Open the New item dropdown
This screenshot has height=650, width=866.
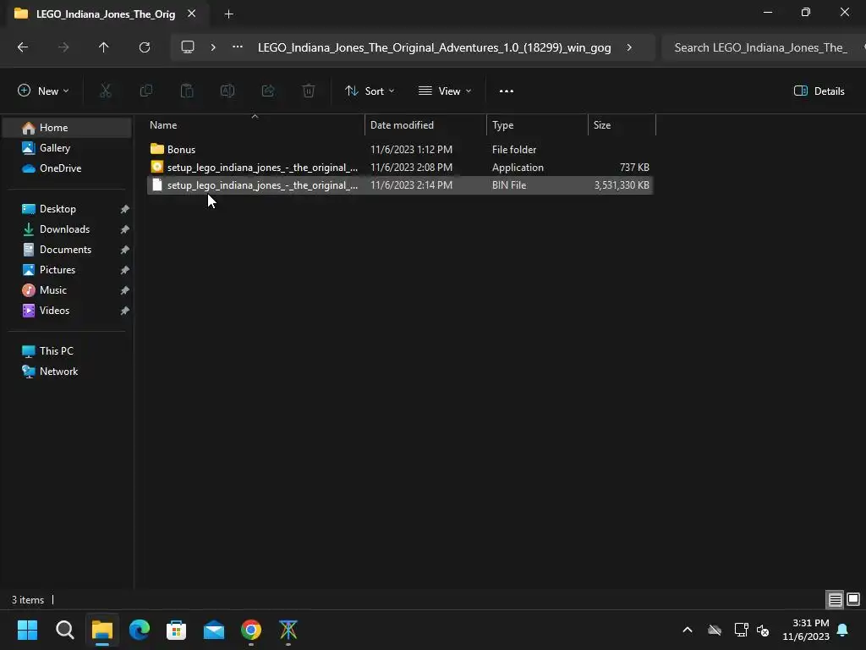[43, 91]
